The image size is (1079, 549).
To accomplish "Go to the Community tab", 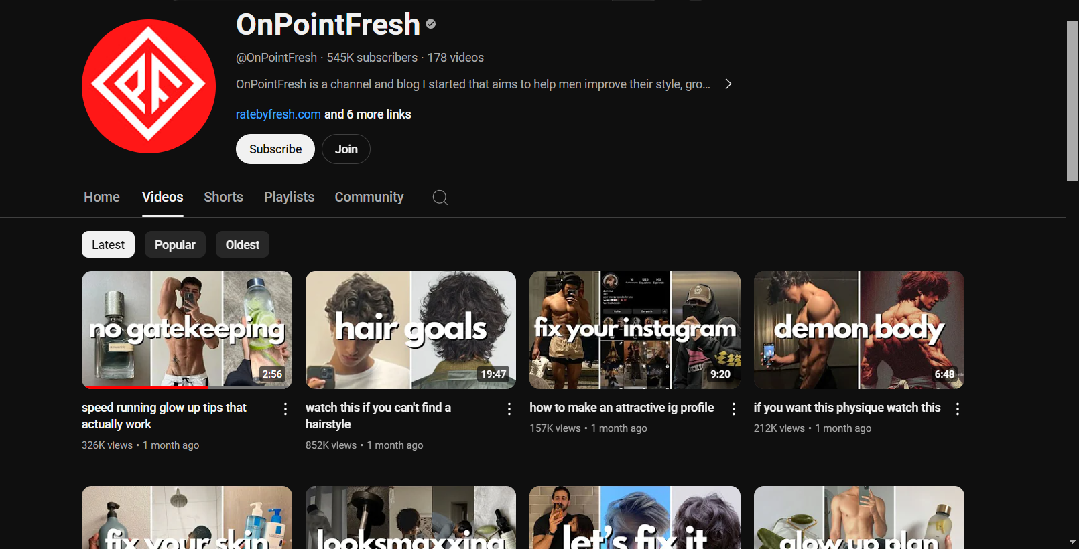I will 369,198.
